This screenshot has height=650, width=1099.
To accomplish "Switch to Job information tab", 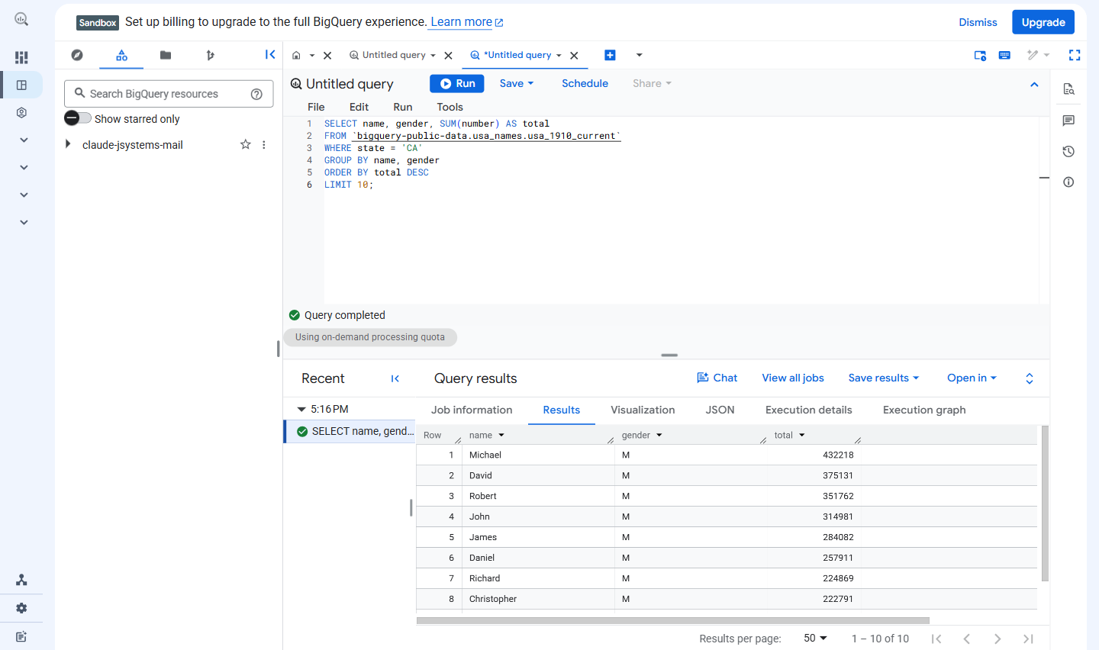I will click(472, 410).
